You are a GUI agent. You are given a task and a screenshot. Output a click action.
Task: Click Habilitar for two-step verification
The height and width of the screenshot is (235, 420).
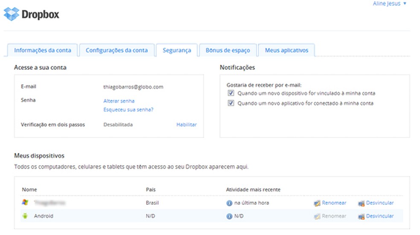click(187, 124)
